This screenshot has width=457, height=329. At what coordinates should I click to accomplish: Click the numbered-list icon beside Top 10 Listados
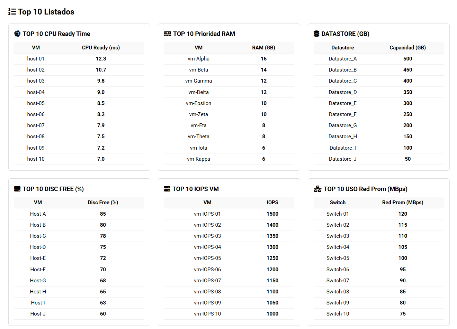click(12, 12)
